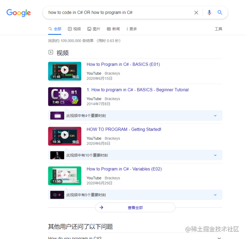Start voice search with microphone icon
This screenshot has height=239, width=246.
[209, 12]
